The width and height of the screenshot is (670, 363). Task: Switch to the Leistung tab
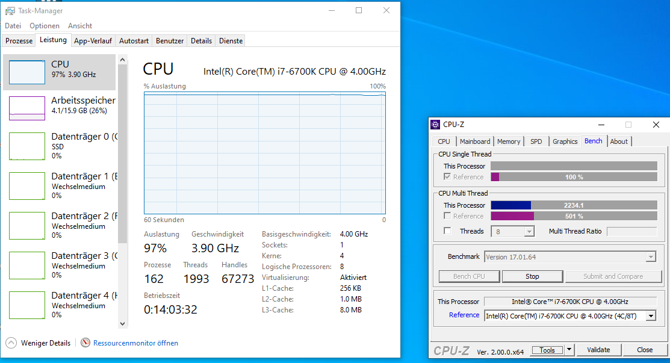pyautogui.click(x=53, y=40)
